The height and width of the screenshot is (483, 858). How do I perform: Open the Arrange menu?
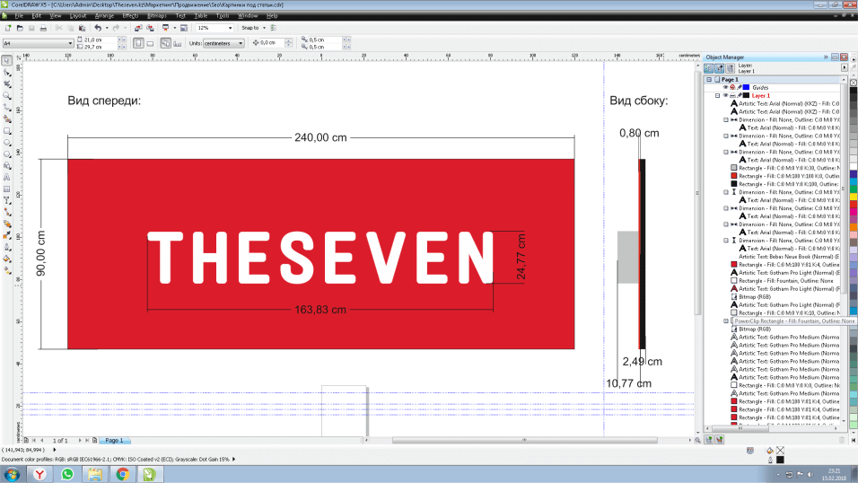pos(104,16)
